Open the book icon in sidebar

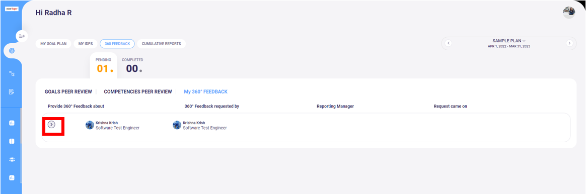12,141
